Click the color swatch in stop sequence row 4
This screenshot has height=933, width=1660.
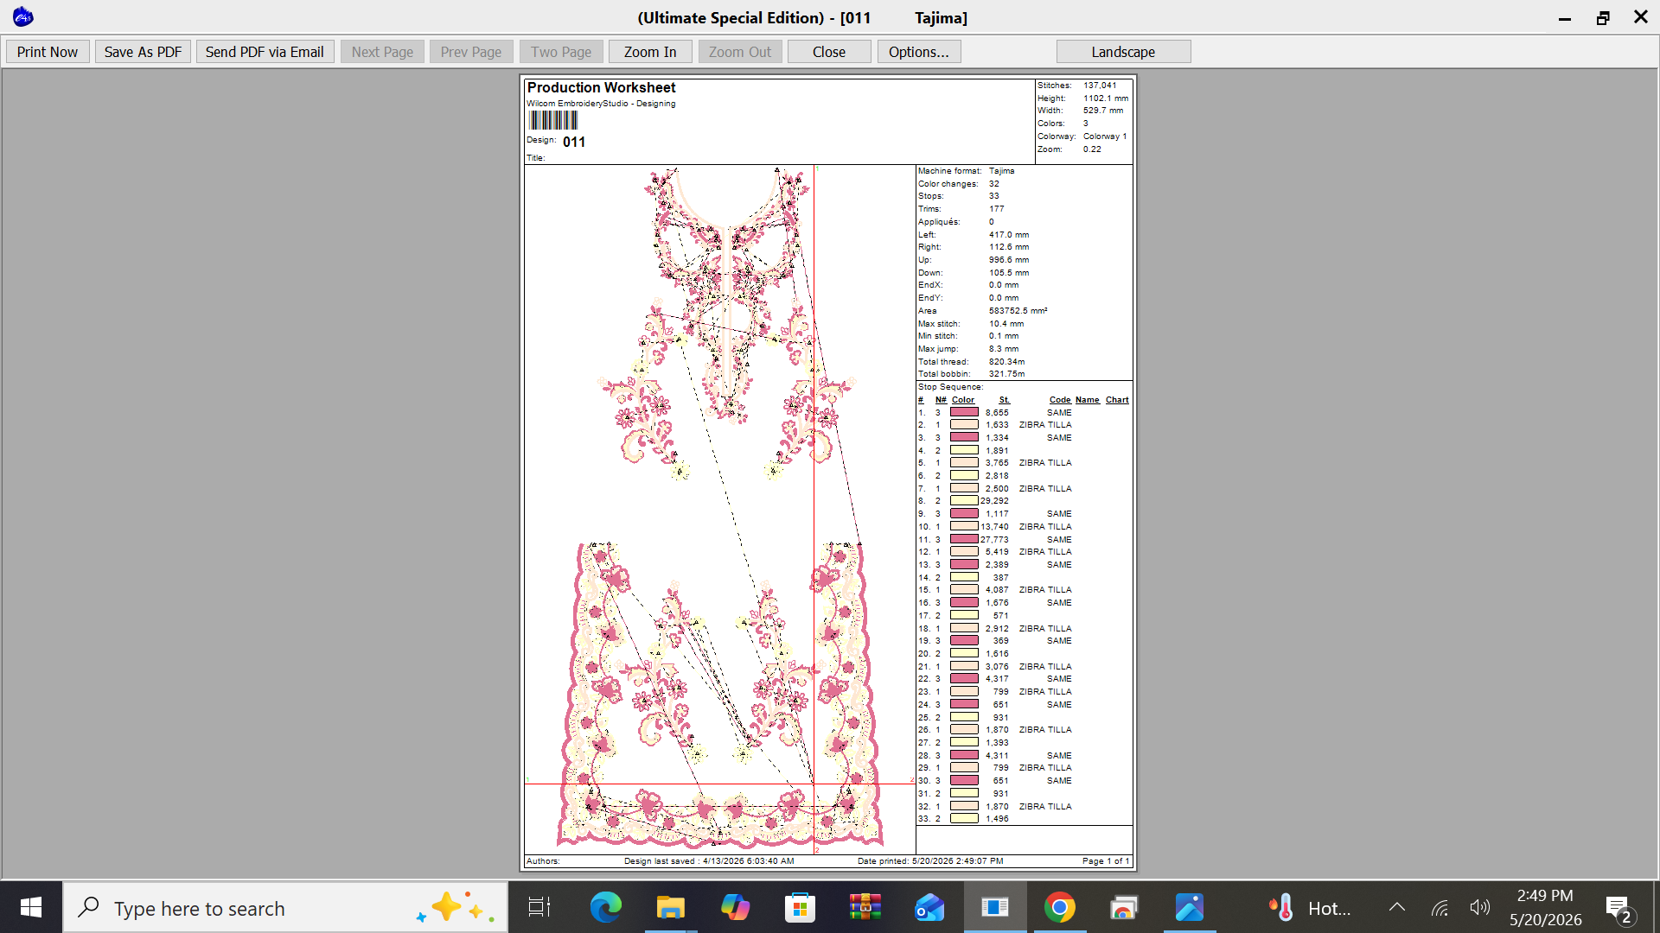pyautogui.click(x=964, y=450)
